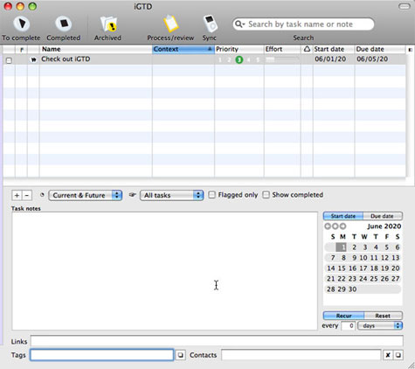Click start date cell 06/01/20
Screen dimensions: 415x369
[330, 59]
